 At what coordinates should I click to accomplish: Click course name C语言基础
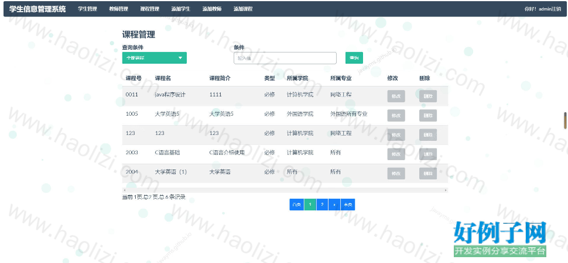point(167,153)
